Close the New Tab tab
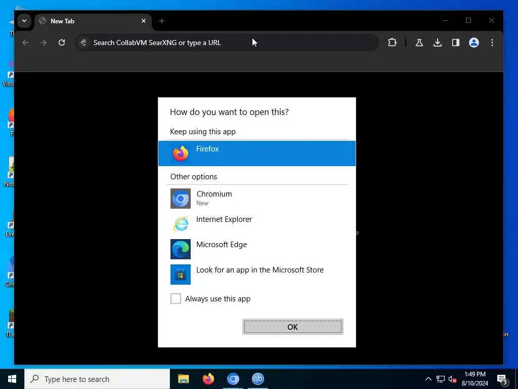The image size is (518, 389). pos(144,21)
